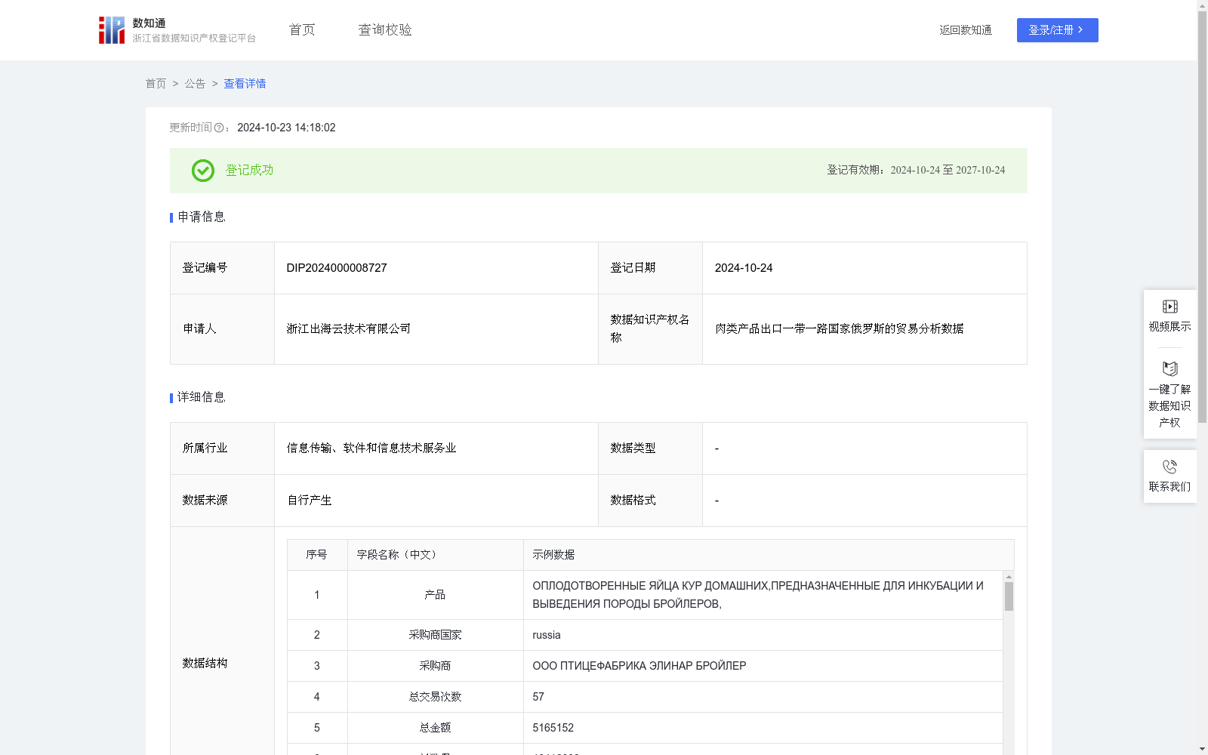Click the 数据结构 row label
1208x755 pixels.
[x=205, y=664]
